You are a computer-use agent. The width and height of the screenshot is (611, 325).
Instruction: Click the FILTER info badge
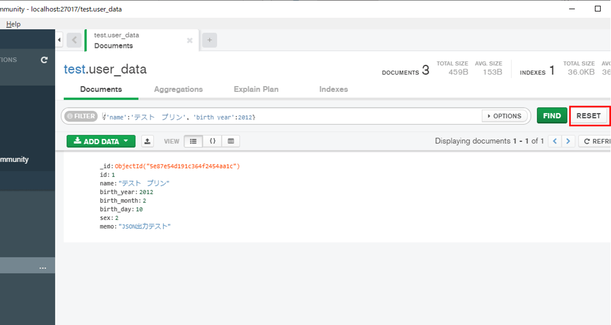coord(80,116)
